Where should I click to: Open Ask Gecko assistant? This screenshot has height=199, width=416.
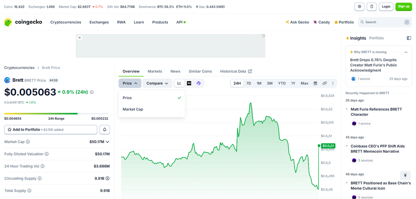click(x=297, y=22)
